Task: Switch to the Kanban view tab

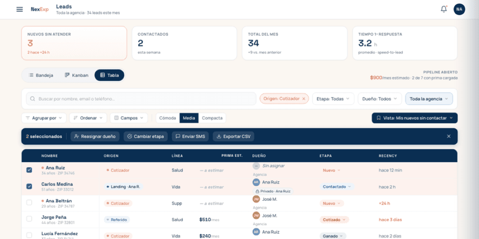Action: pyautogui.click(x=77, y=76)
